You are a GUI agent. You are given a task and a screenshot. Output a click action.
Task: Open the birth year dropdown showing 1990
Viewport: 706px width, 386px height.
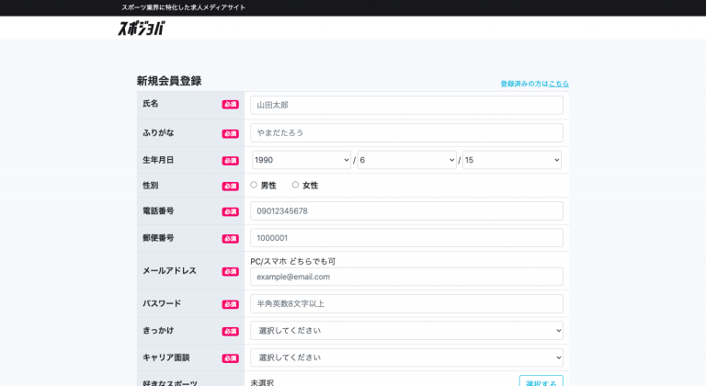302,160
